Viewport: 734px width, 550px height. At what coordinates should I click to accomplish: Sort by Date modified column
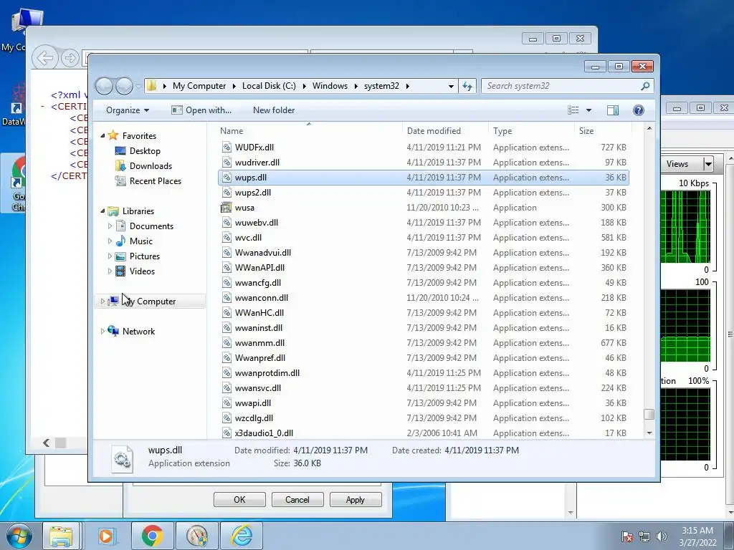click(445, 131)
